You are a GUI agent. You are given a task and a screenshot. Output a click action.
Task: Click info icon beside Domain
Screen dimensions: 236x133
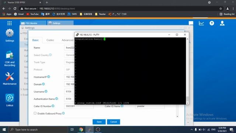(x=44, y=84)
